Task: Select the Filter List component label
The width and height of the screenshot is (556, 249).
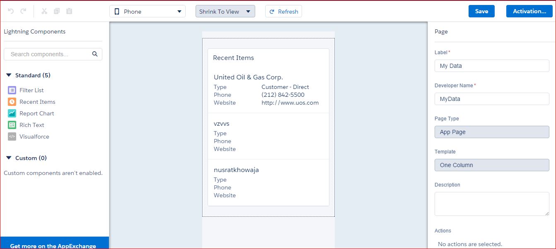Action: (x=31, y=90)
